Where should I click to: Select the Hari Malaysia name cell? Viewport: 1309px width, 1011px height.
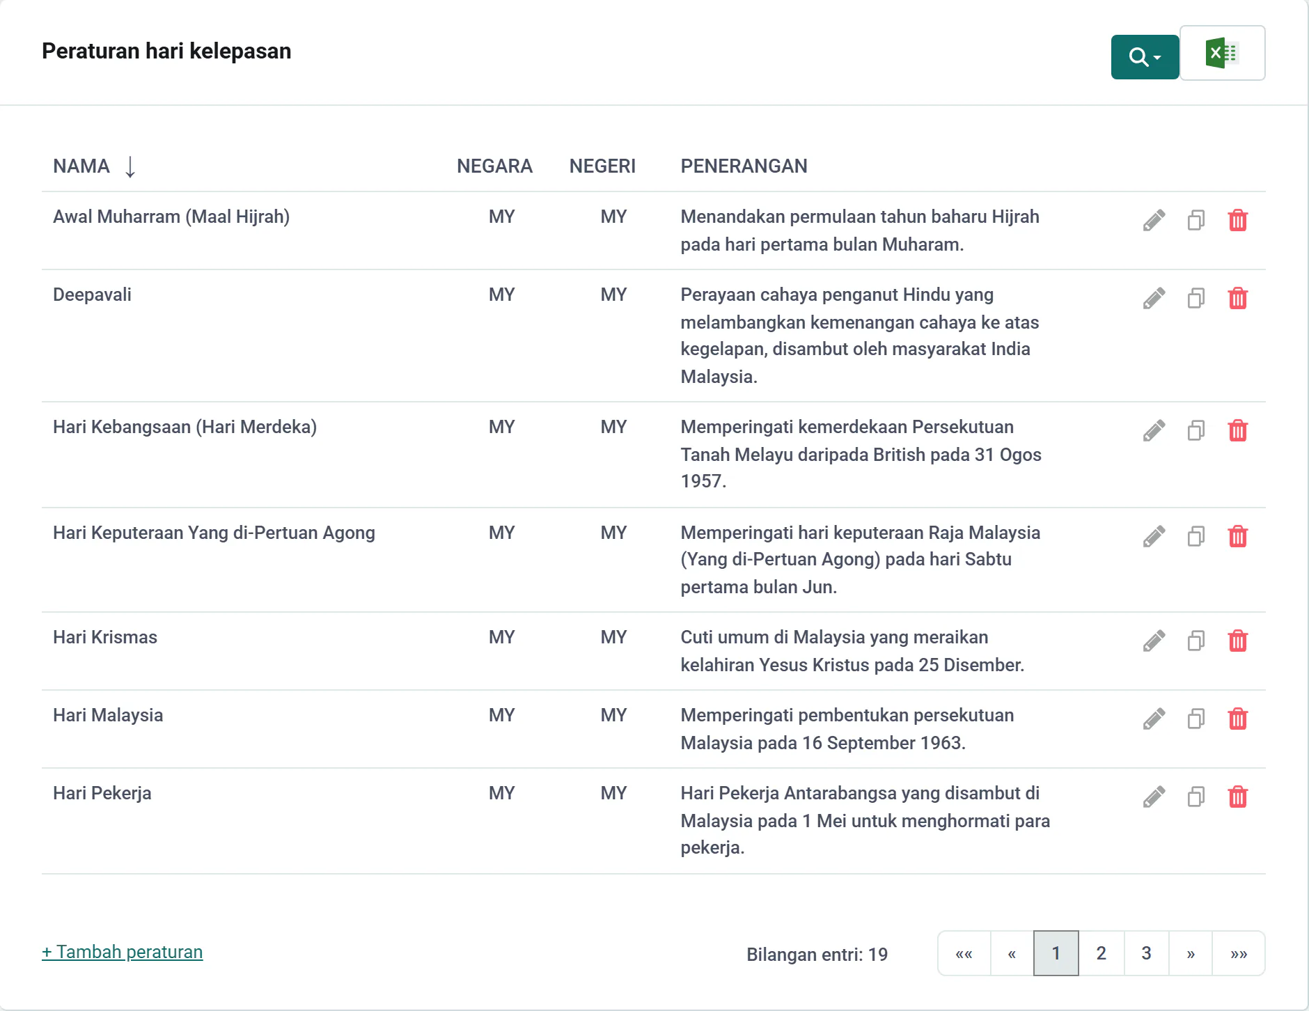pos(108,715)
